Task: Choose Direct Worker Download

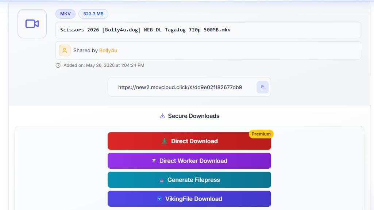Action: (x=189, y=161)
